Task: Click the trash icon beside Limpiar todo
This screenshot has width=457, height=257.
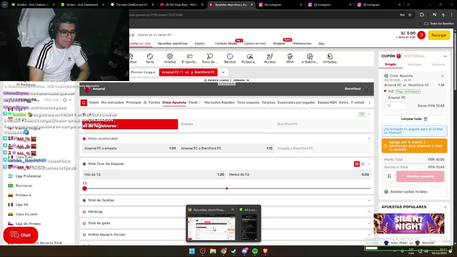Action: (426, 119)
